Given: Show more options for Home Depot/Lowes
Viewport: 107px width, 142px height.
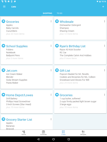Looking at the screenshot, I should [x=51, y=95].
